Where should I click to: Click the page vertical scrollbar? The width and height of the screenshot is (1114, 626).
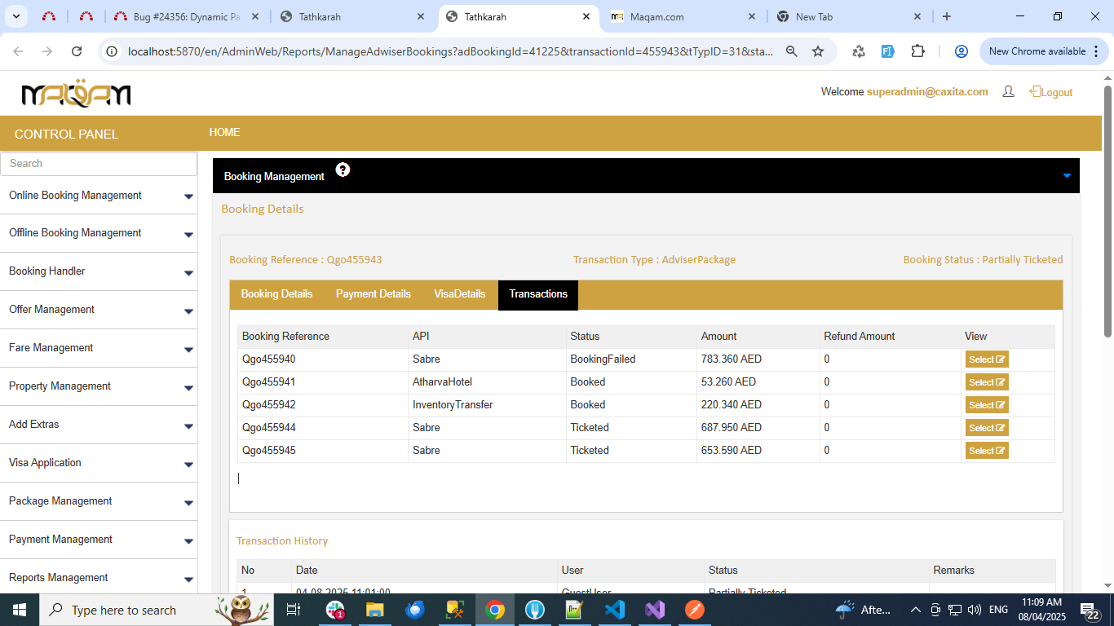pyautogui.click(x=1107, y=212)
